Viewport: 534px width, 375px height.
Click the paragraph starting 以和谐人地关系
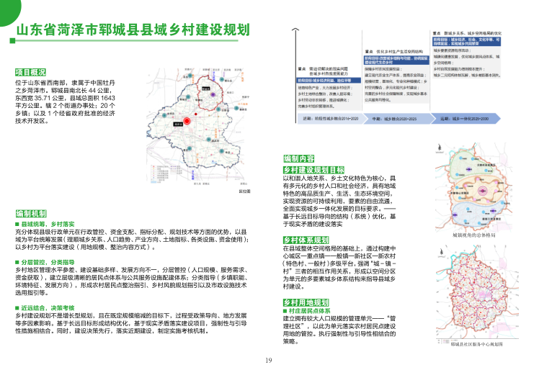339,201
